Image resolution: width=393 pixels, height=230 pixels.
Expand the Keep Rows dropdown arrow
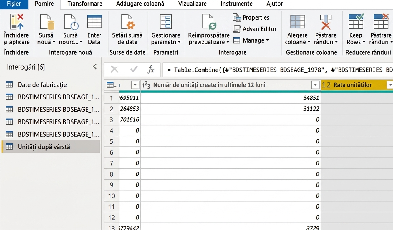click(364, 42)
